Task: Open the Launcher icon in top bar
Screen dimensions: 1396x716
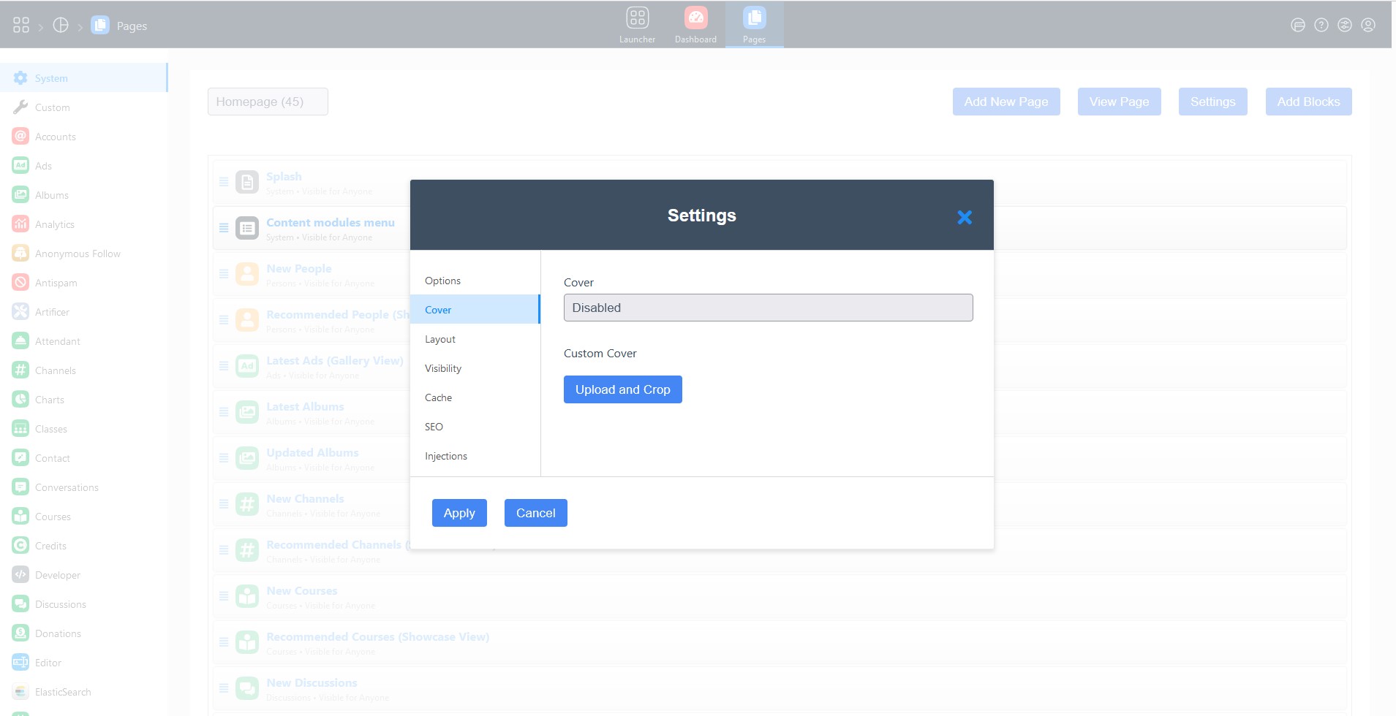Action: (637, 18)
